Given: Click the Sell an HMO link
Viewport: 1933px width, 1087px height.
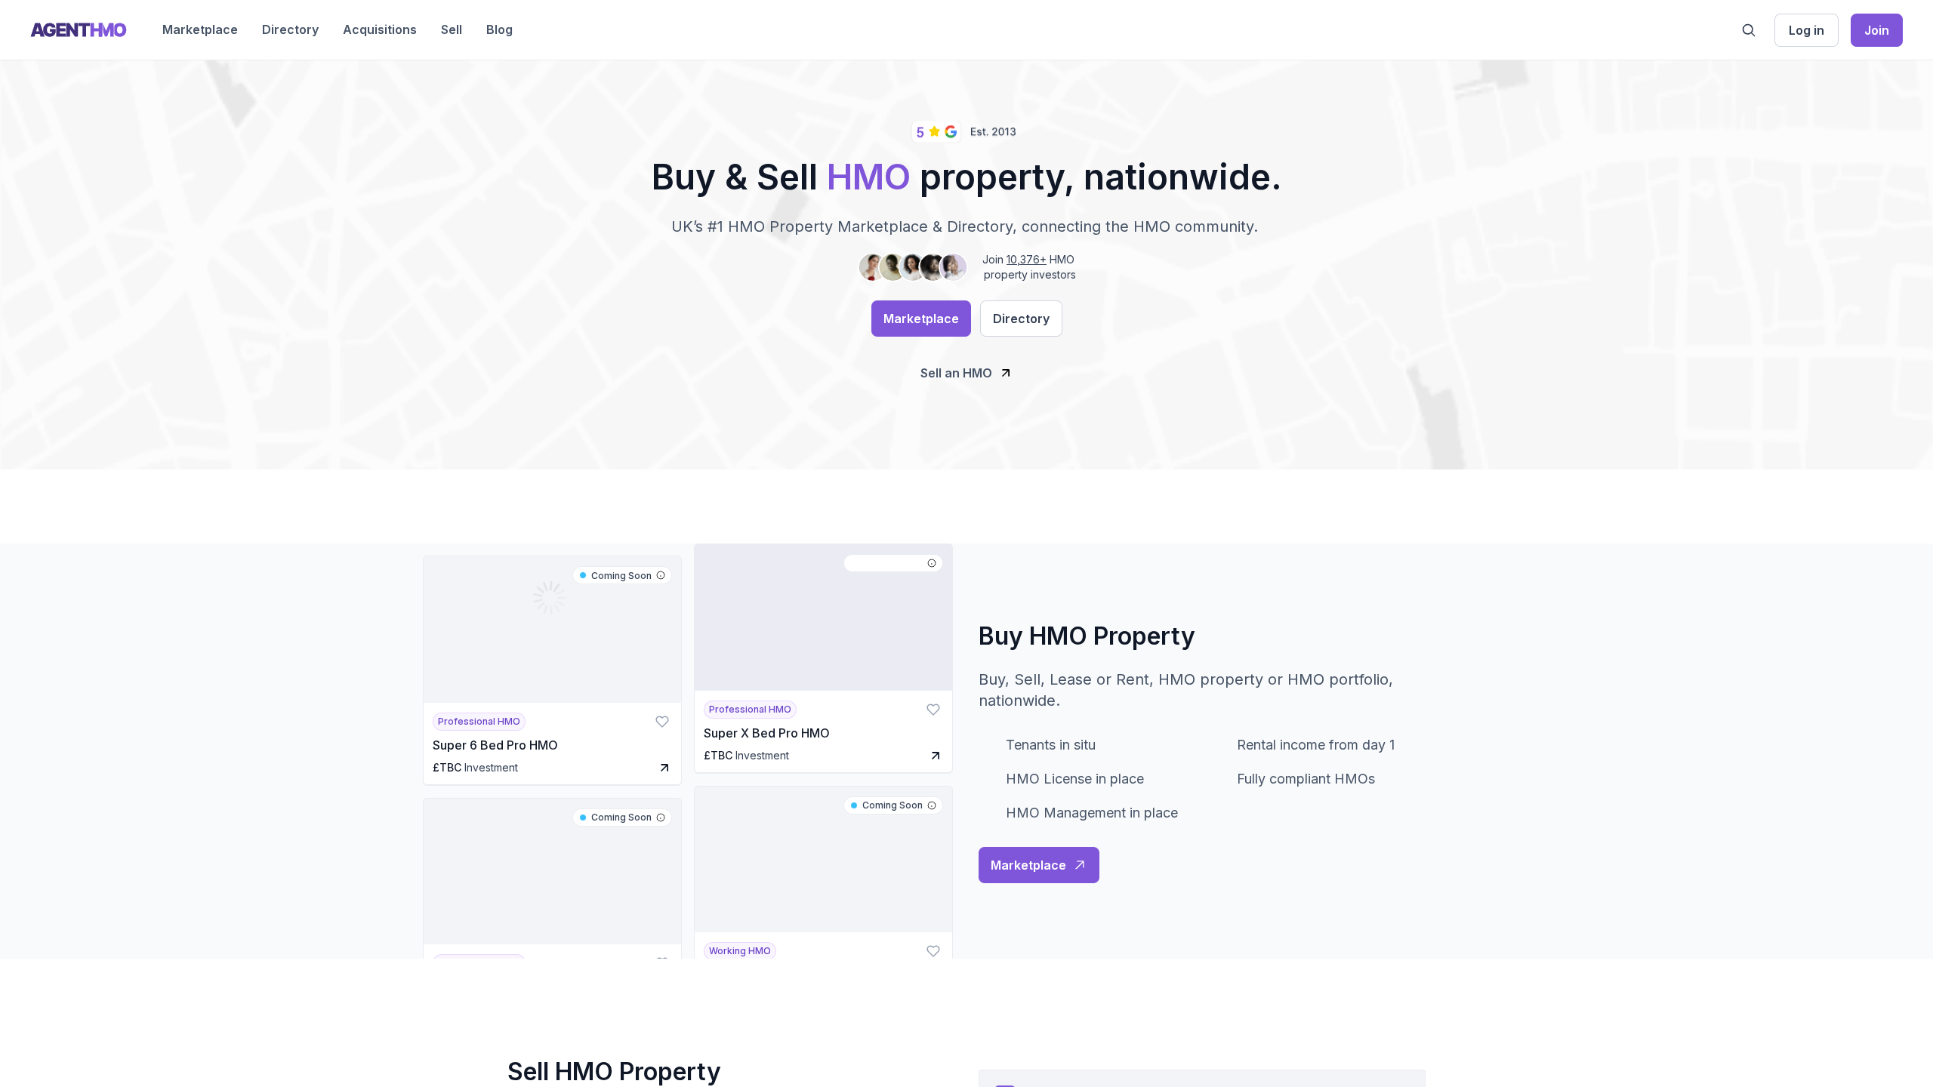Looking at the screenshot, I should tap(956, 372).
